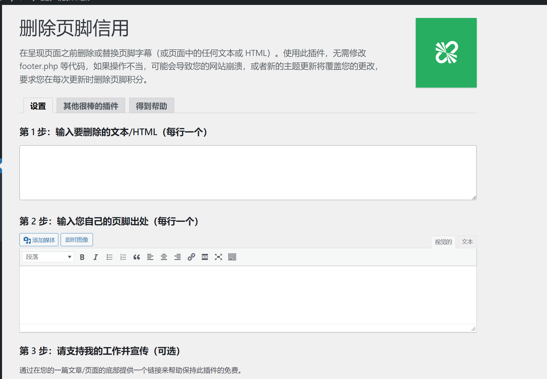Click the step 1 text removal textarea
The image size is (547, 379).
pyautogui.click(x=248, y=173)
